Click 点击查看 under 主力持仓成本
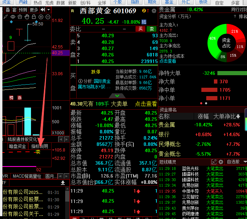247x219 pixels. (168, 61)
